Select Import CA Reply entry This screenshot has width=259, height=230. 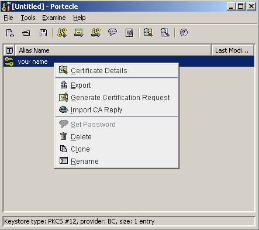(116, 110)
